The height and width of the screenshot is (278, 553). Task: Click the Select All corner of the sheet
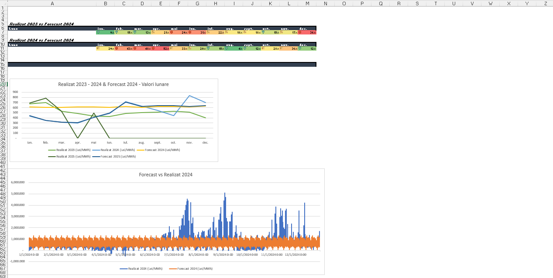click(3, 3)
